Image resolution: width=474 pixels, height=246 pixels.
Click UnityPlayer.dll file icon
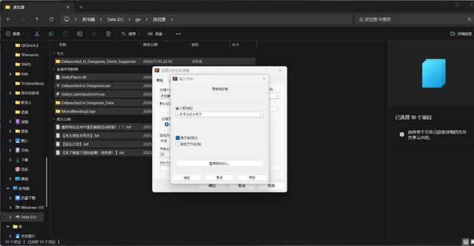[57, 77]
